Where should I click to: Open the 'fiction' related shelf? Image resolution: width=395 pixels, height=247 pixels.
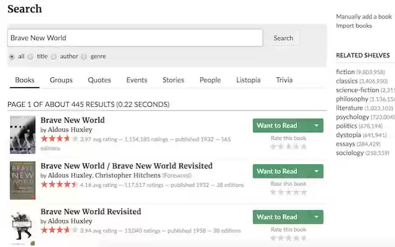[345, 72]
